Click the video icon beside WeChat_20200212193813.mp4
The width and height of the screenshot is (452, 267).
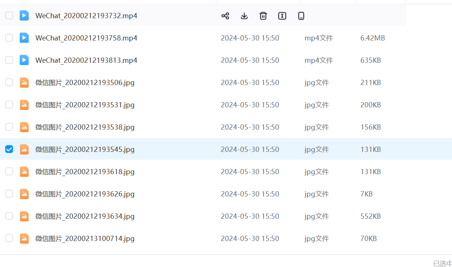[x=24, y=60]
